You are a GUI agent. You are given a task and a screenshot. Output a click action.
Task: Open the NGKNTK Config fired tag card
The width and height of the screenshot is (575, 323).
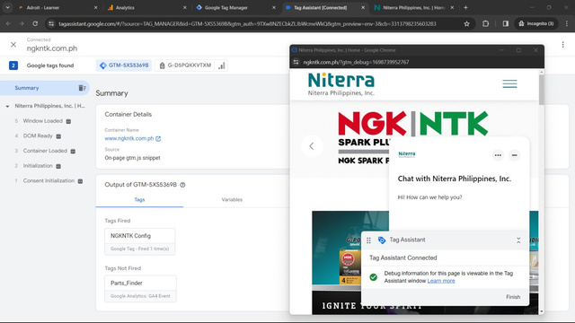(140, 241)
